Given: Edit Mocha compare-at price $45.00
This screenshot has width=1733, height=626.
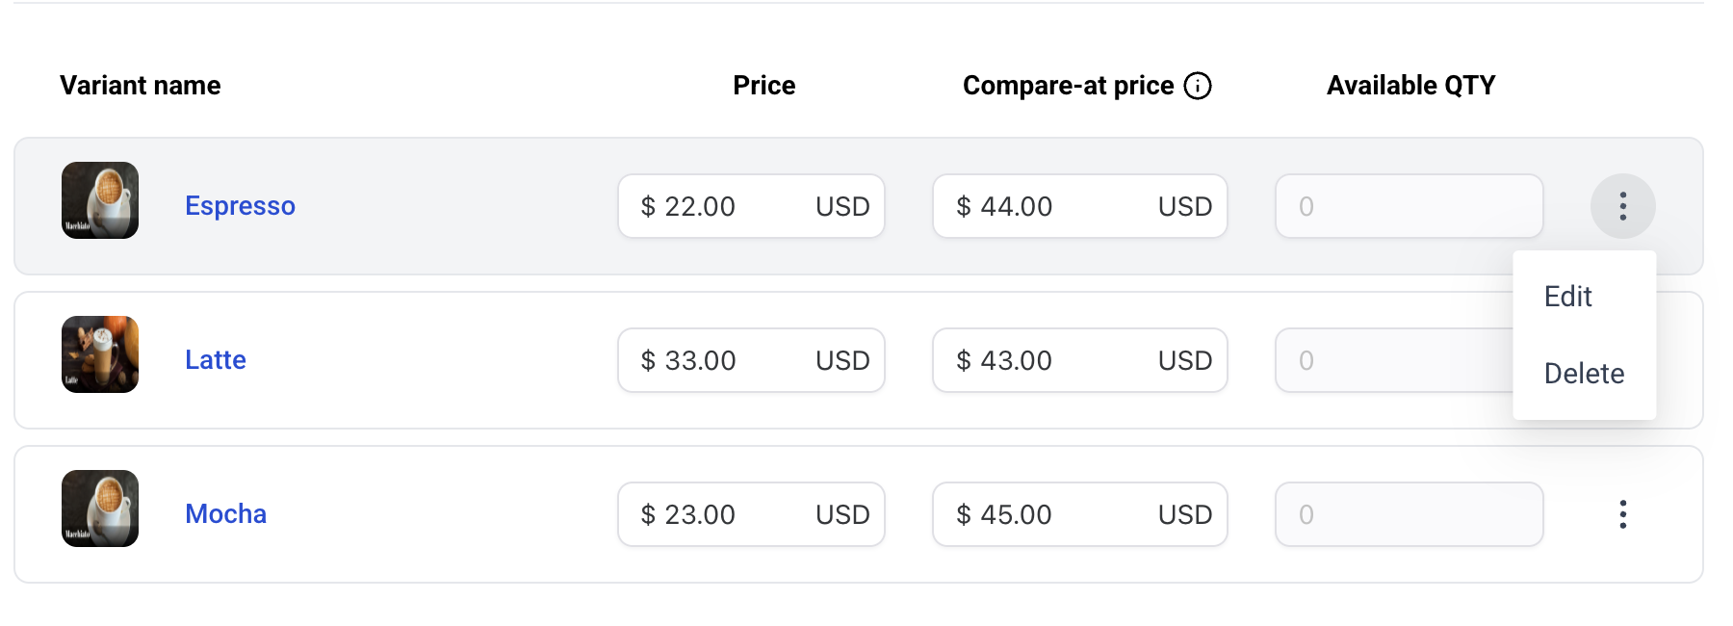Looking at the screenshot, I should point(1049,514).
